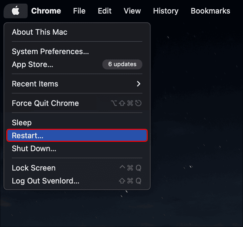Expand the Recent Items submenu chevron
The image size is (243, 227).
click(x=139, y=84)
